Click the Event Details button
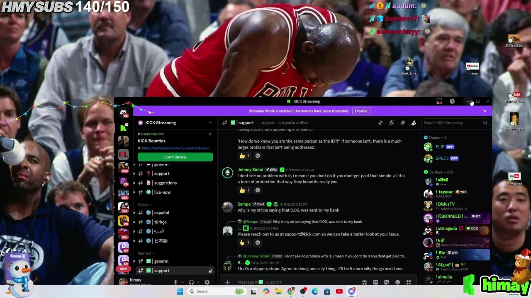This screenshot has height=298, width=531. tap(175, 157)
